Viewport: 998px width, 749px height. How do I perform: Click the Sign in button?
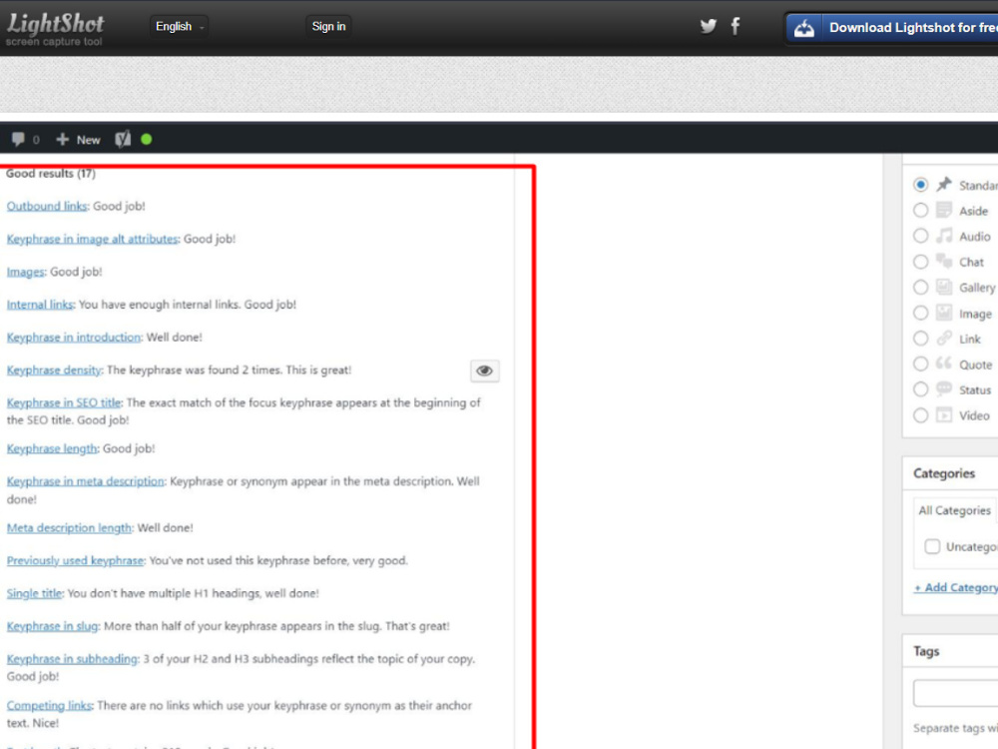(328, 26)
